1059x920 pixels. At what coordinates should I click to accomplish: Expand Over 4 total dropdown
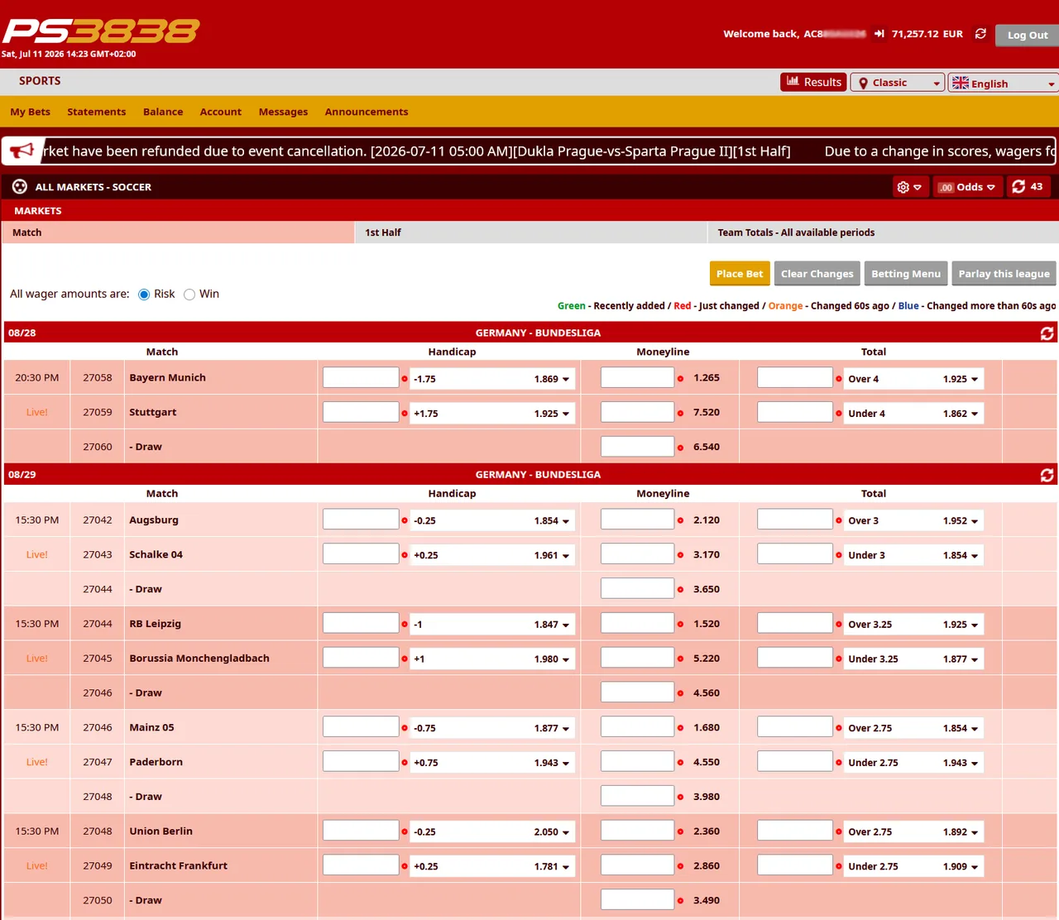click(x=913, y=379)
